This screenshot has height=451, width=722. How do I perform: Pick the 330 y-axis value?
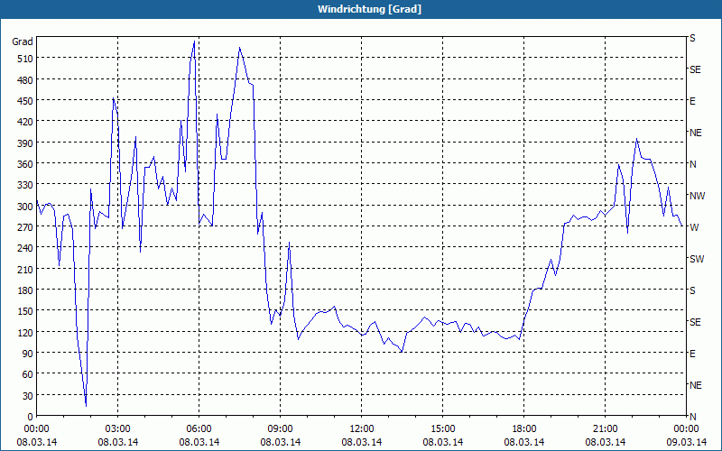(x=25, y=185)
